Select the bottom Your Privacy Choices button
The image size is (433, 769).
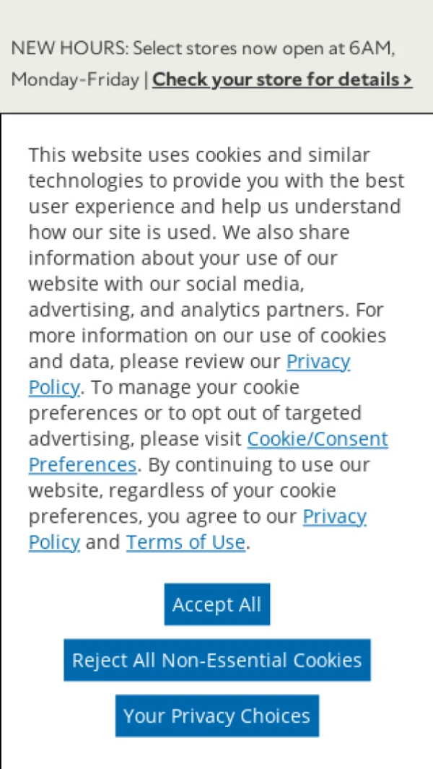point(216,716)
